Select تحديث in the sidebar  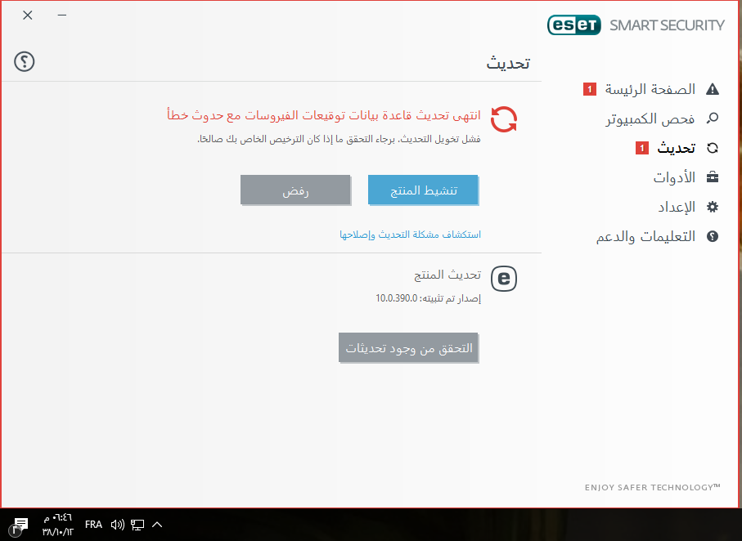[677, 148]
